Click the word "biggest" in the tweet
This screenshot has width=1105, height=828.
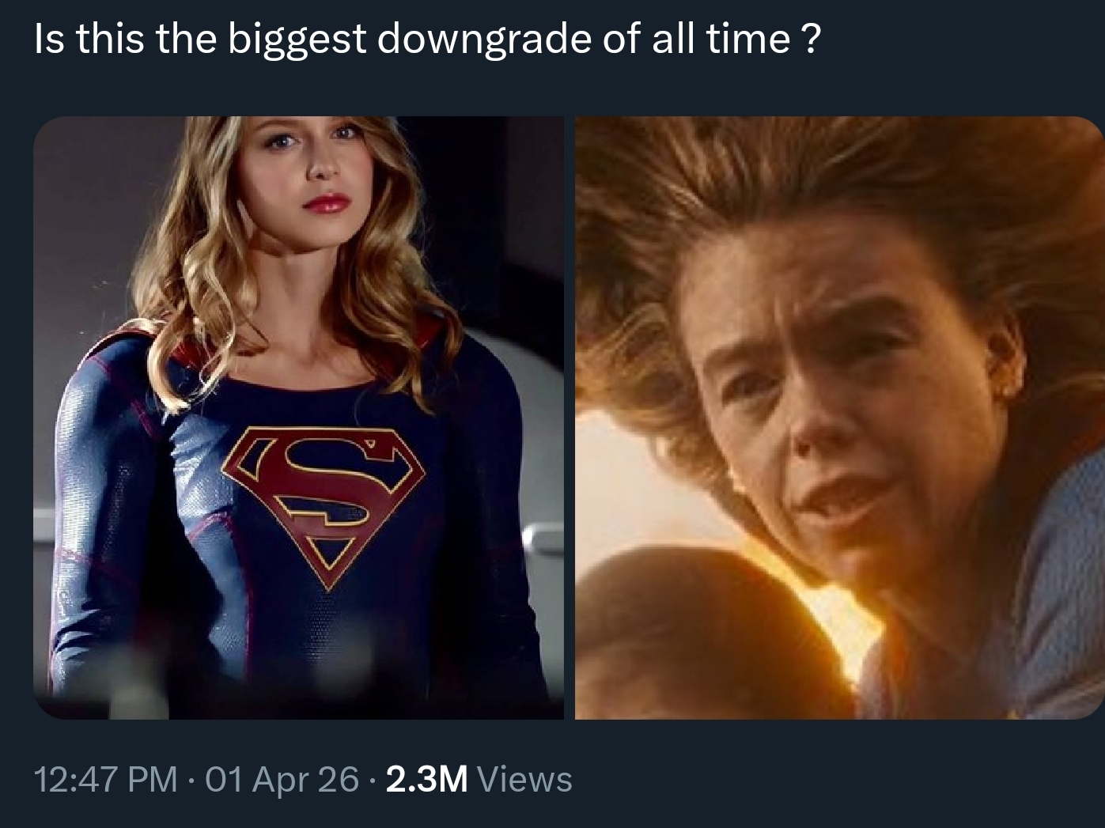pyautogui.click(x=297, y=39)
